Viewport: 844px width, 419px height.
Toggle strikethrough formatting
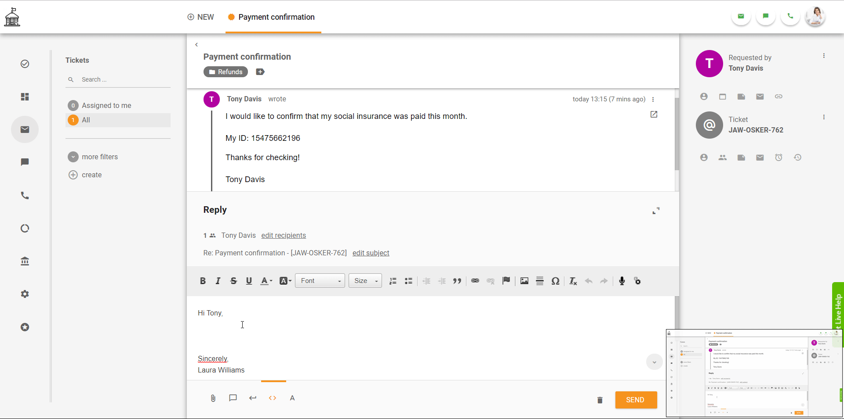[x=233, y=281]
